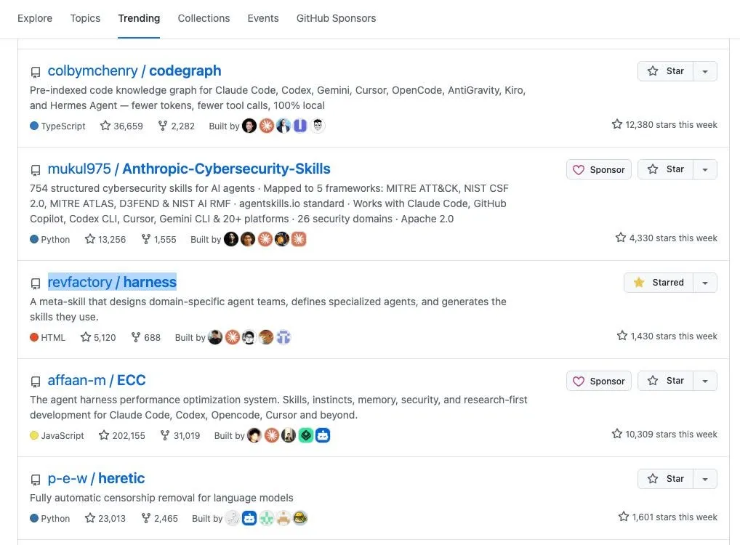
Task: Open the affaan-m / ECC repository link
Action: click(x=97, y=380)
